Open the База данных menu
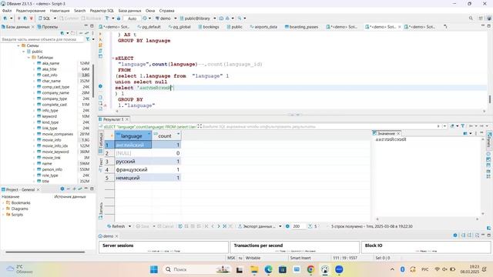The width and height of the screenshot is (493, 277). click(x=129, y=11)
